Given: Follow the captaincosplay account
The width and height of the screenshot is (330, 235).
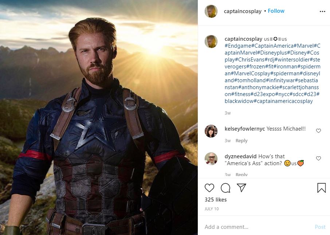Looking at the screenshot, I should coord(276,11).
